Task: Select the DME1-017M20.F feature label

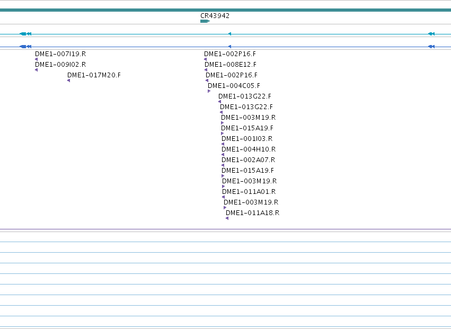Action: (94, 75)
